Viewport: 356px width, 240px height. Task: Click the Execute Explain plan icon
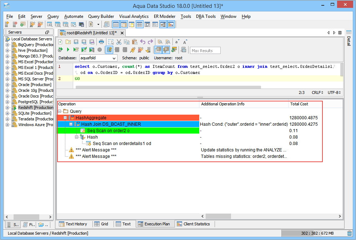click(x=92, y=50)
